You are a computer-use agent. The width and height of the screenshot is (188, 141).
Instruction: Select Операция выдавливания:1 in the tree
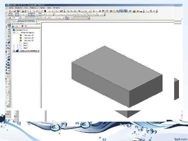30,51
